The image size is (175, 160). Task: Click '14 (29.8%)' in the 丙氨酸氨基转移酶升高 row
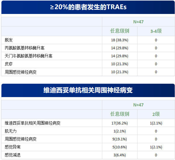tap(120, 48)
